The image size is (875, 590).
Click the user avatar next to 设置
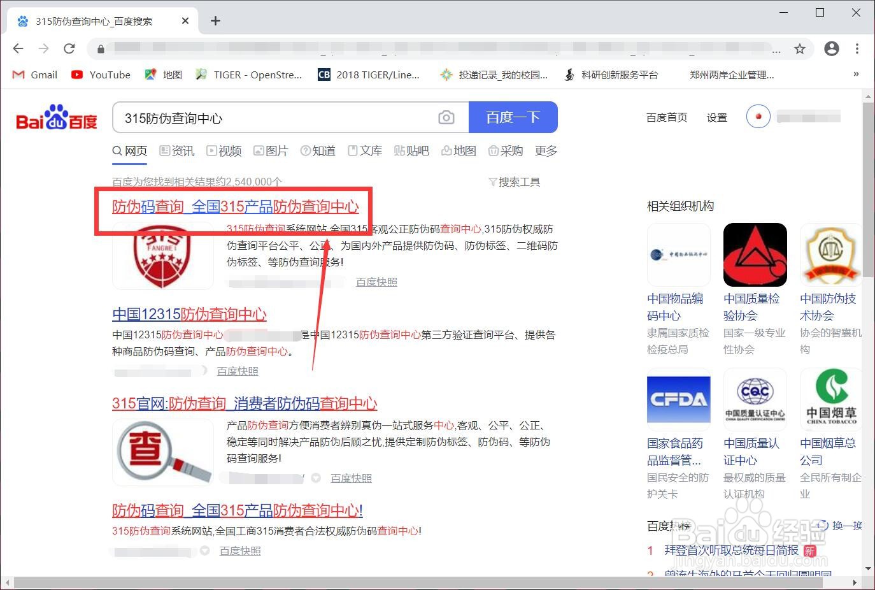click(758, 117)
